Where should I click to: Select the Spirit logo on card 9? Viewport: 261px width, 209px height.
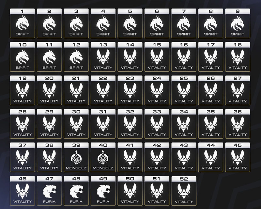point(238,23)
